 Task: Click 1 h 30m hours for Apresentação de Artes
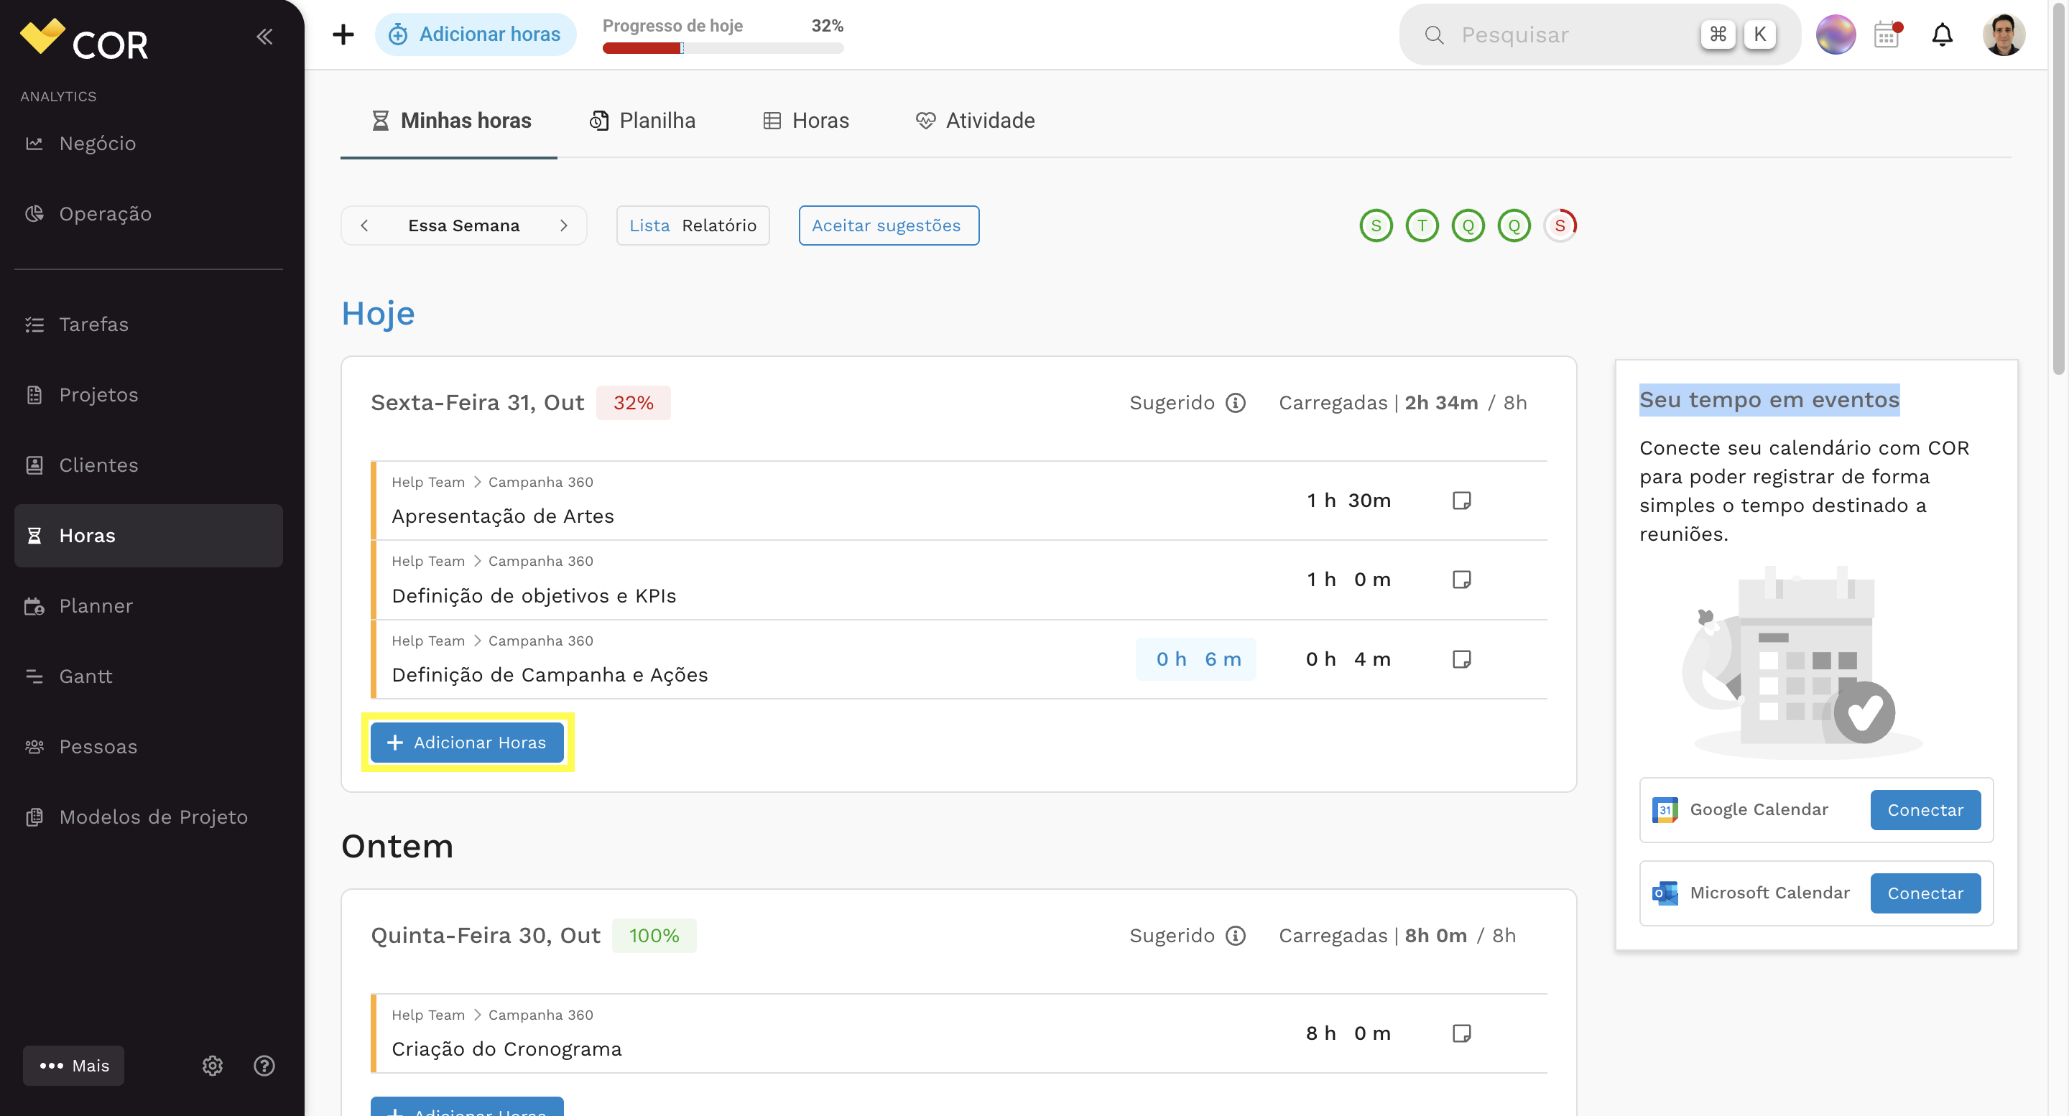tap(1348, 501)
